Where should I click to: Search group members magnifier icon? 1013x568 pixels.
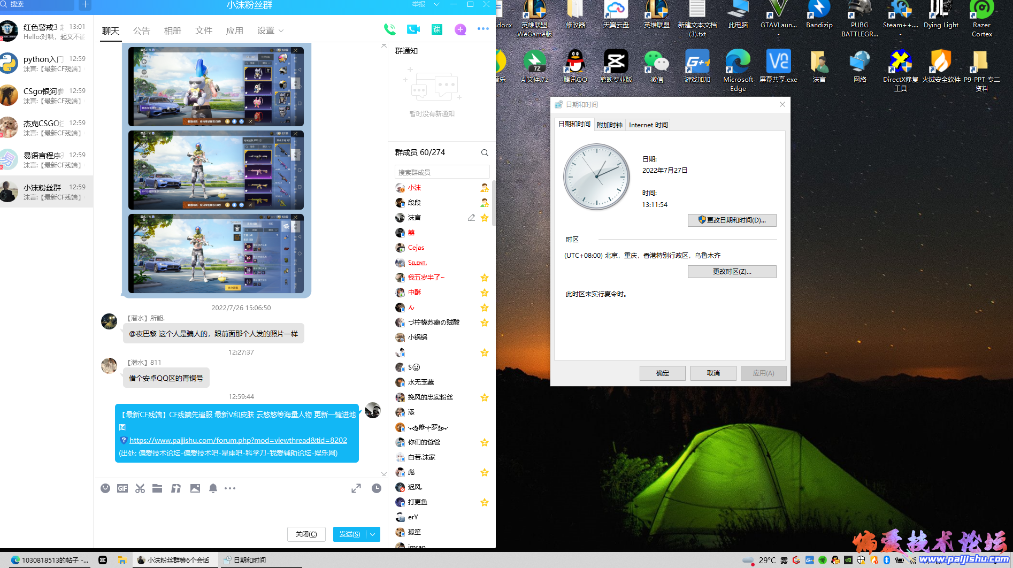(485, 152)
